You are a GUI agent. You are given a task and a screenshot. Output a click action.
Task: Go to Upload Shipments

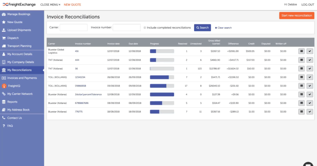[22, 30]
